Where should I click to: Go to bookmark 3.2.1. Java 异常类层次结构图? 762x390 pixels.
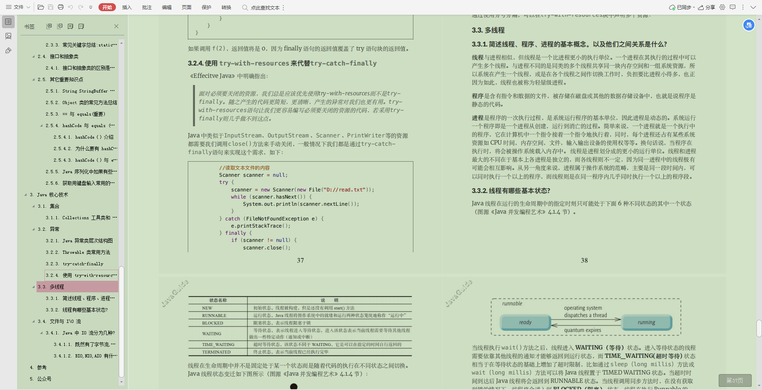[79, 241]
